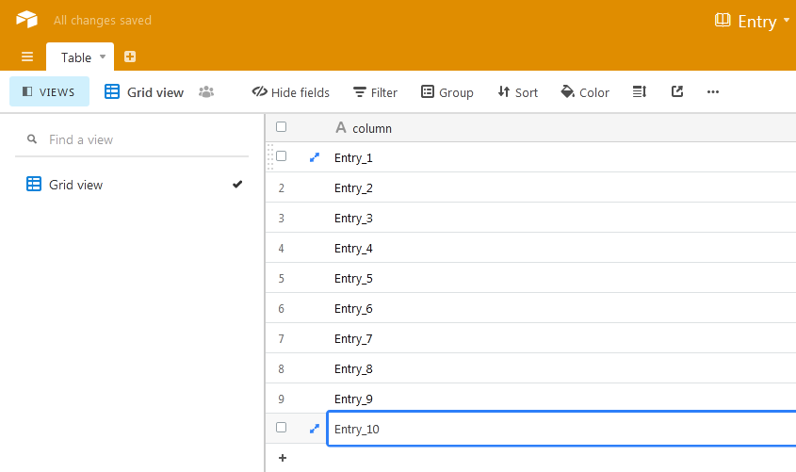The height and width of the screenshot is (472, 796).
Task: Click the share view collaborators icon
Action: [206, 91]
